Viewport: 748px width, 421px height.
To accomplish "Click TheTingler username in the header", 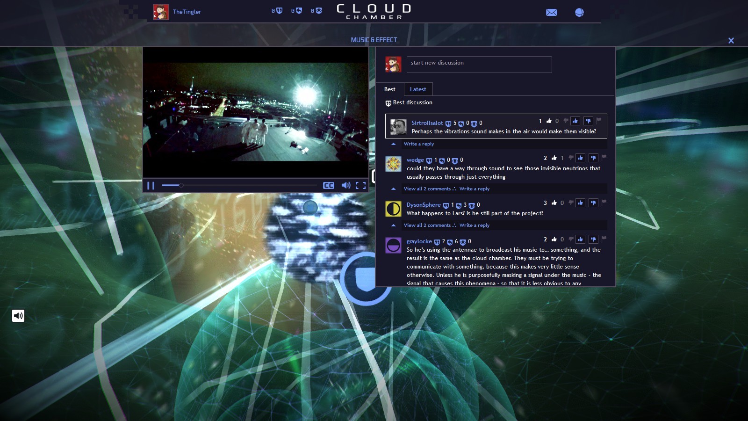I will 187,12.
